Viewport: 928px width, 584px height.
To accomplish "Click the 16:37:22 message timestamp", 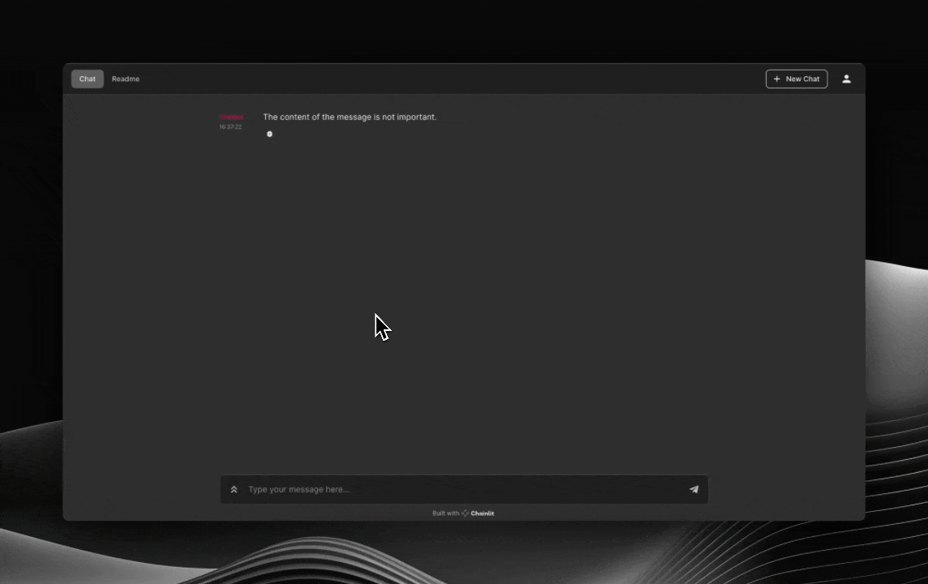I will [x=230, y=127].
